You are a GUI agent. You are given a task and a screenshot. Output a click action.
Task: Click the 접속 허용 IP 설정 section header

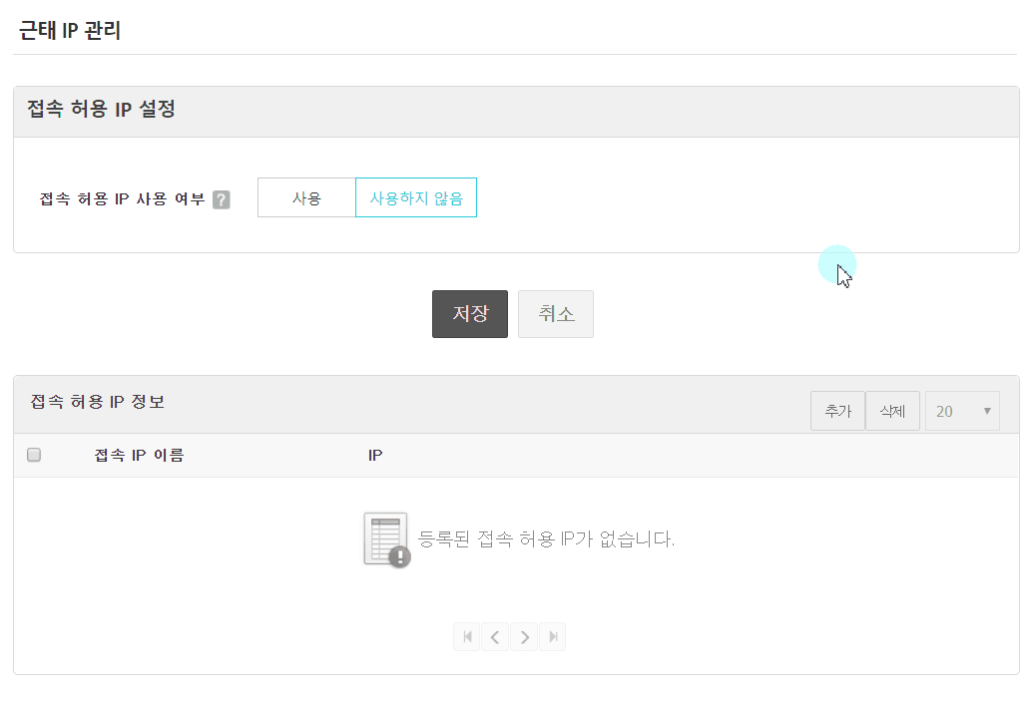tap(102, 110)
